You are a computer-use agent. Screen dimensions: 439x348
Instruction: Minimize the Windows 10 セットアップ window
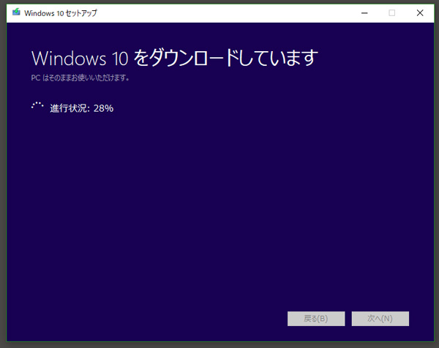364,13
